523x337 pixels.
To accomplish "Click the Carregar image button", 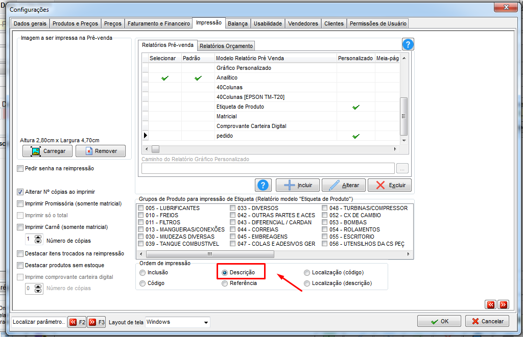I will pos(47,151).
